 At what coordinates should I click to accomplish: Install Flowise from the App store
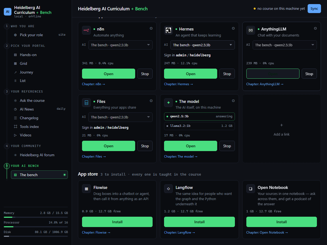(117, 222)
